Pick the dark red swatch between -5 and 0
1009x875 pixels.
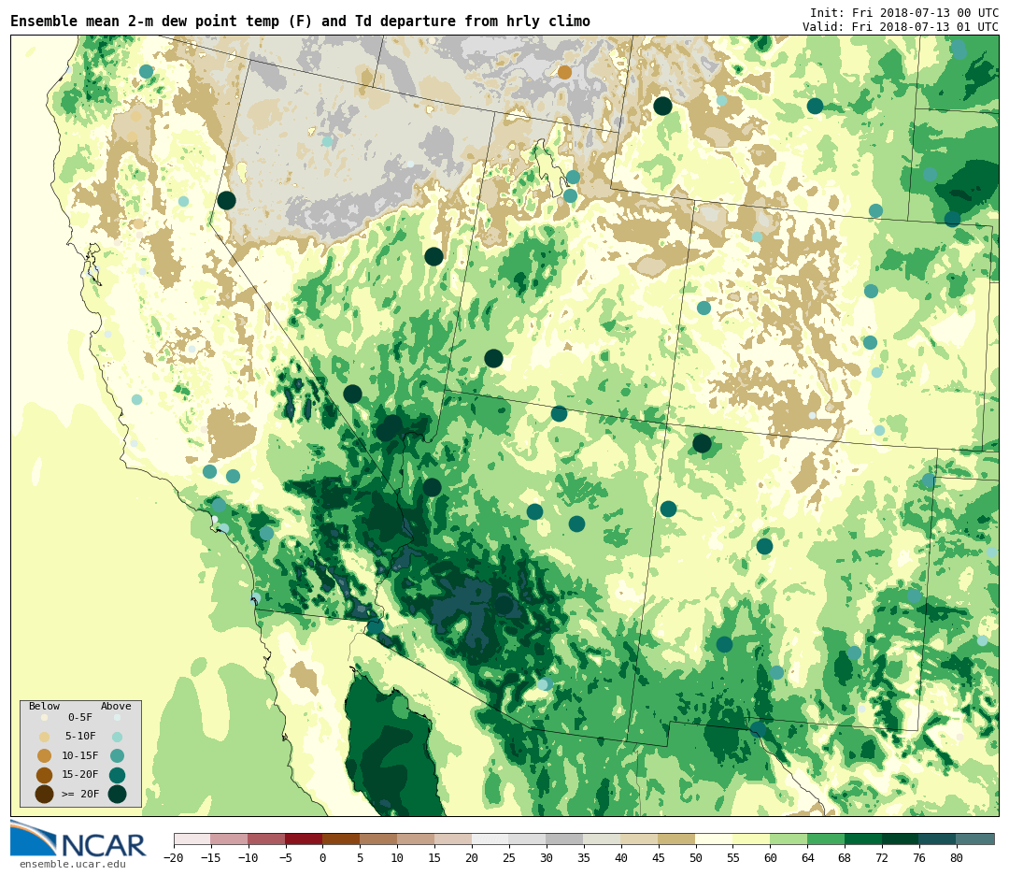tap(304, 839)
